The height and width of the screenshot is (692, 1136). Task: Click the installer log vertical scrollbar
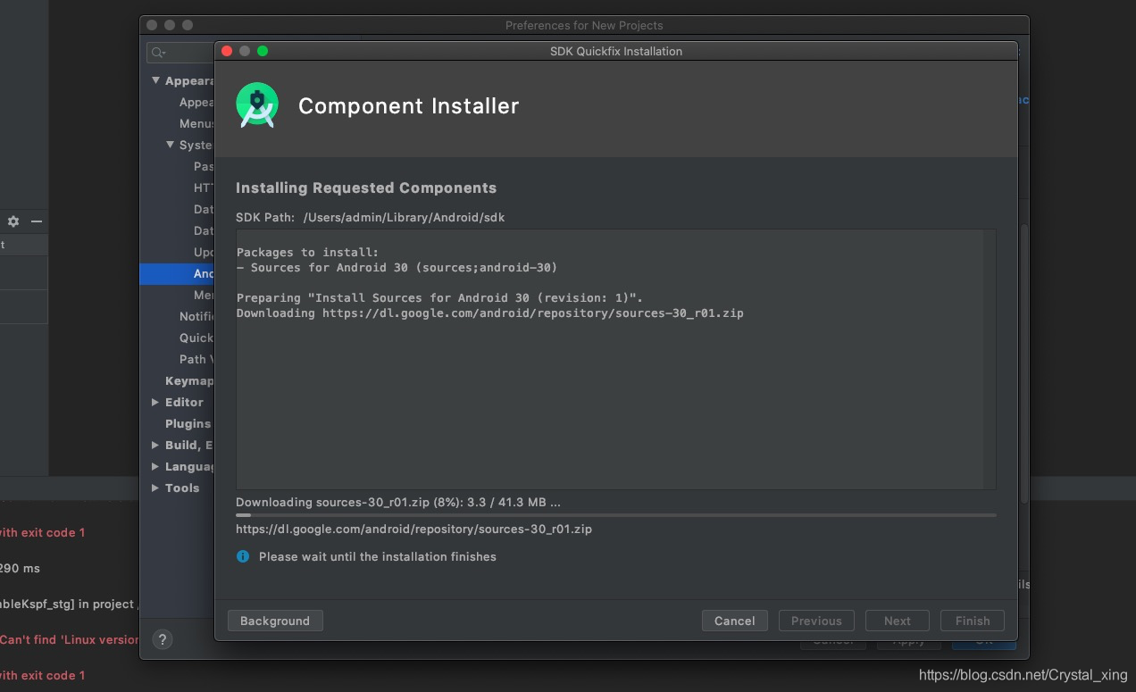[x=990, y=359]
